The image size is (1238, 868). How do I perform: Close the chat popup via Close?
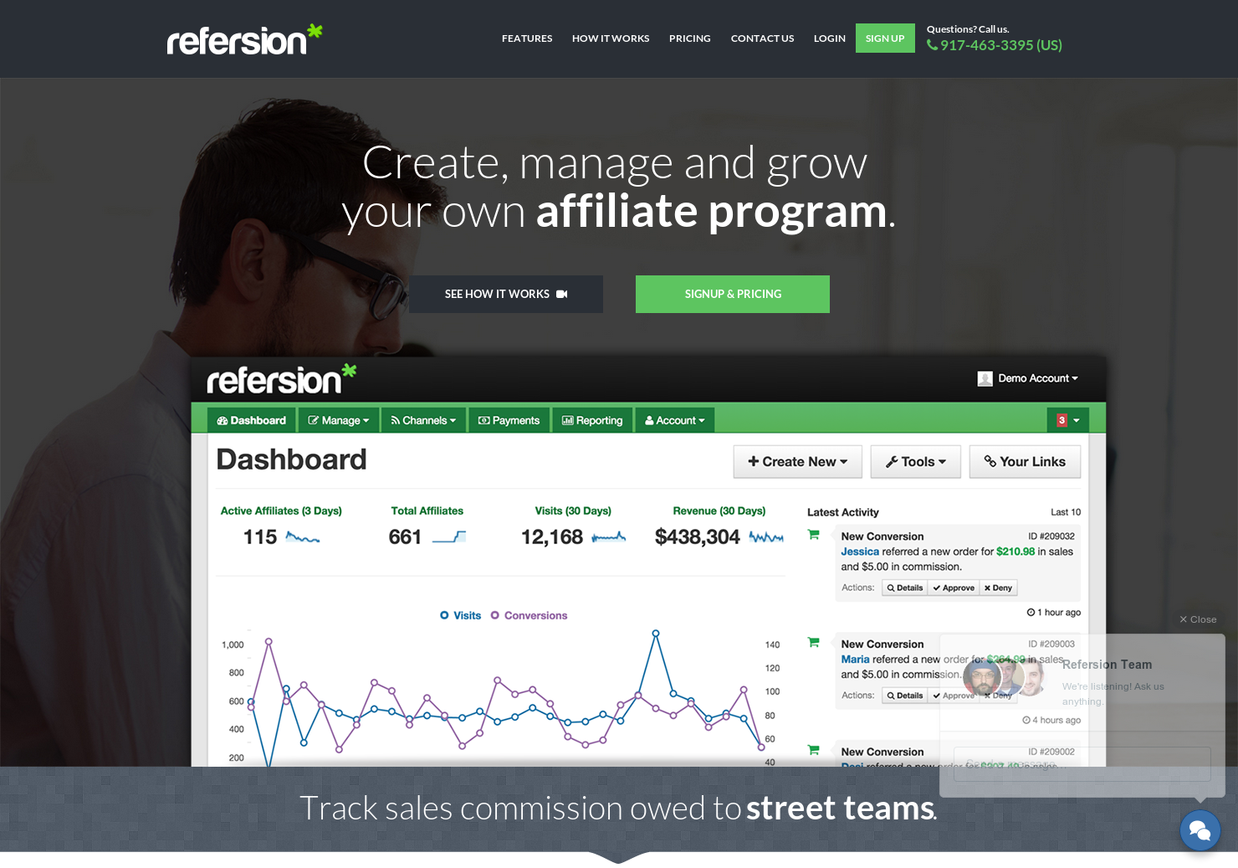(1198, 619)
